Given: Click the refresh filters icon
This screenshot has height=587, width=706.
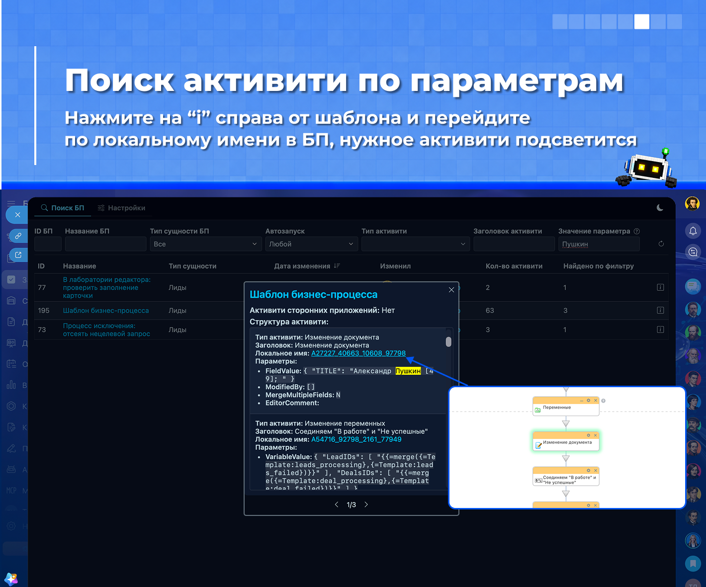Looking at the screenshot, I should pyautogui.click(x=661, y=244).
